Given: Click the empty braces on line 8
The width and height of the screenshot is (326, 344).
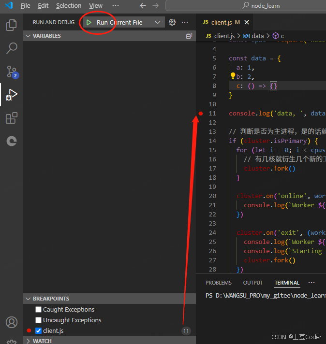Looking at the screenshot, I should pyautogui.click(x=273, y=86).
